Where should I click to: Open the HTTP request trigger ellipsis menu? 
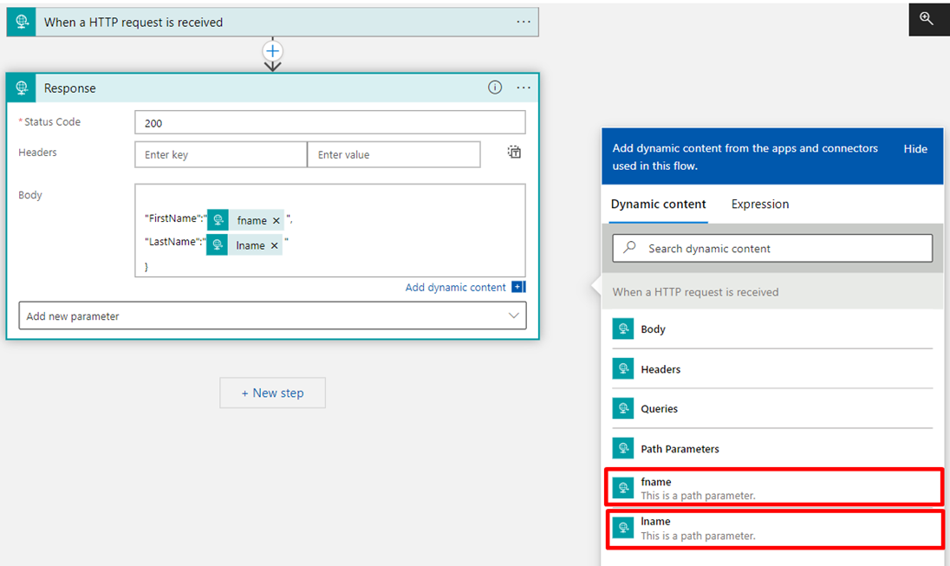[524, 22]
